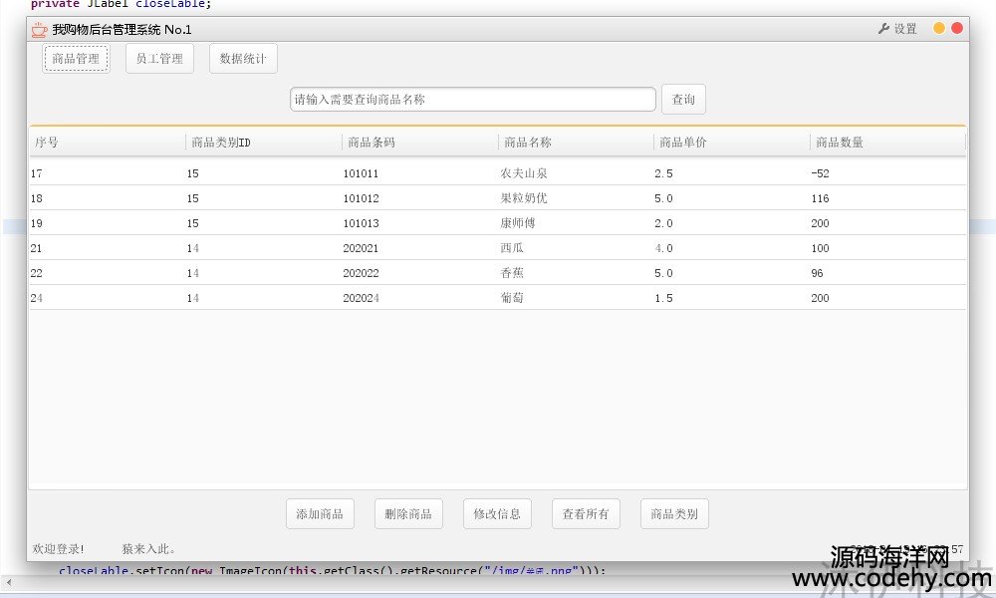Click barcode cell 101012

(x=361, y=198)
